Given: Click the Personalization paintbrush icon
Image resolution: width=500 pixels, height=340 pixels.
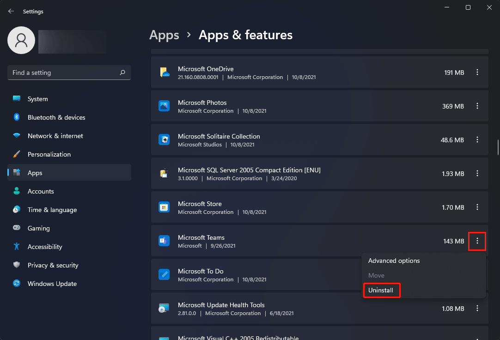Looking at the screenshot, I should tap(17, 154).
